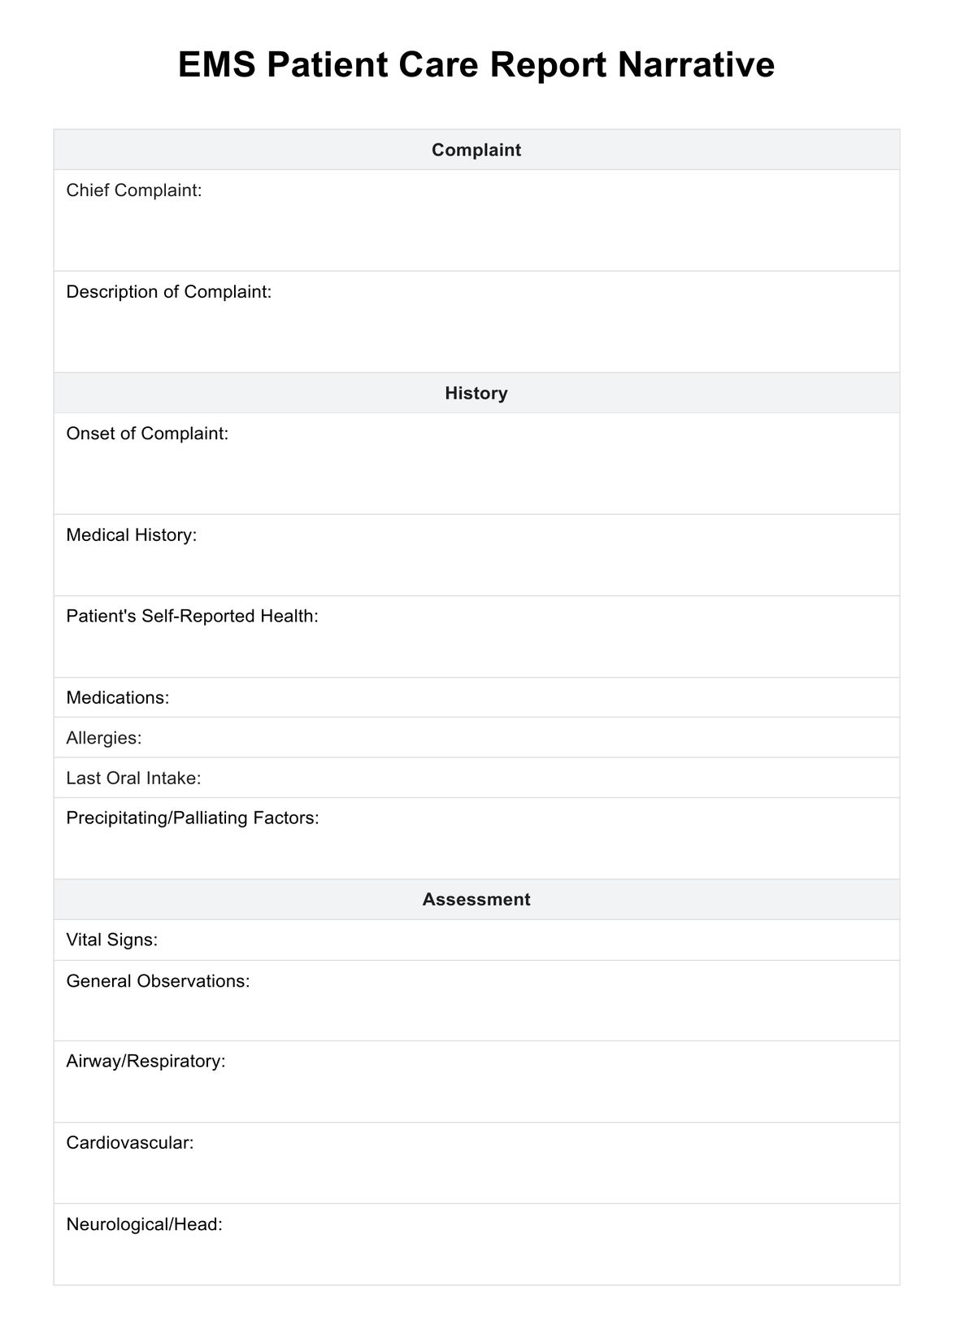The width and height of the screenshot is (956, 1326).
Task: Select the 'Chief Complaint:' label text
Action: click(x=134, y=190)
